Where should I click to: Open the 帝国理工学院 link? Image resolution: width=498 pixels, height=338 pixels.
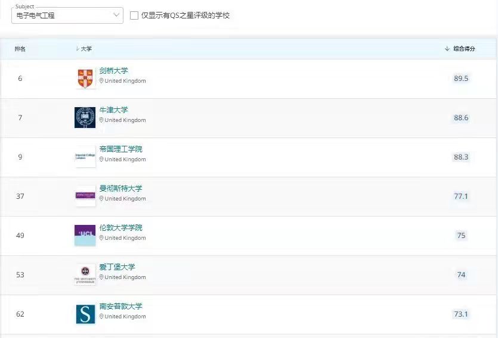120,149
